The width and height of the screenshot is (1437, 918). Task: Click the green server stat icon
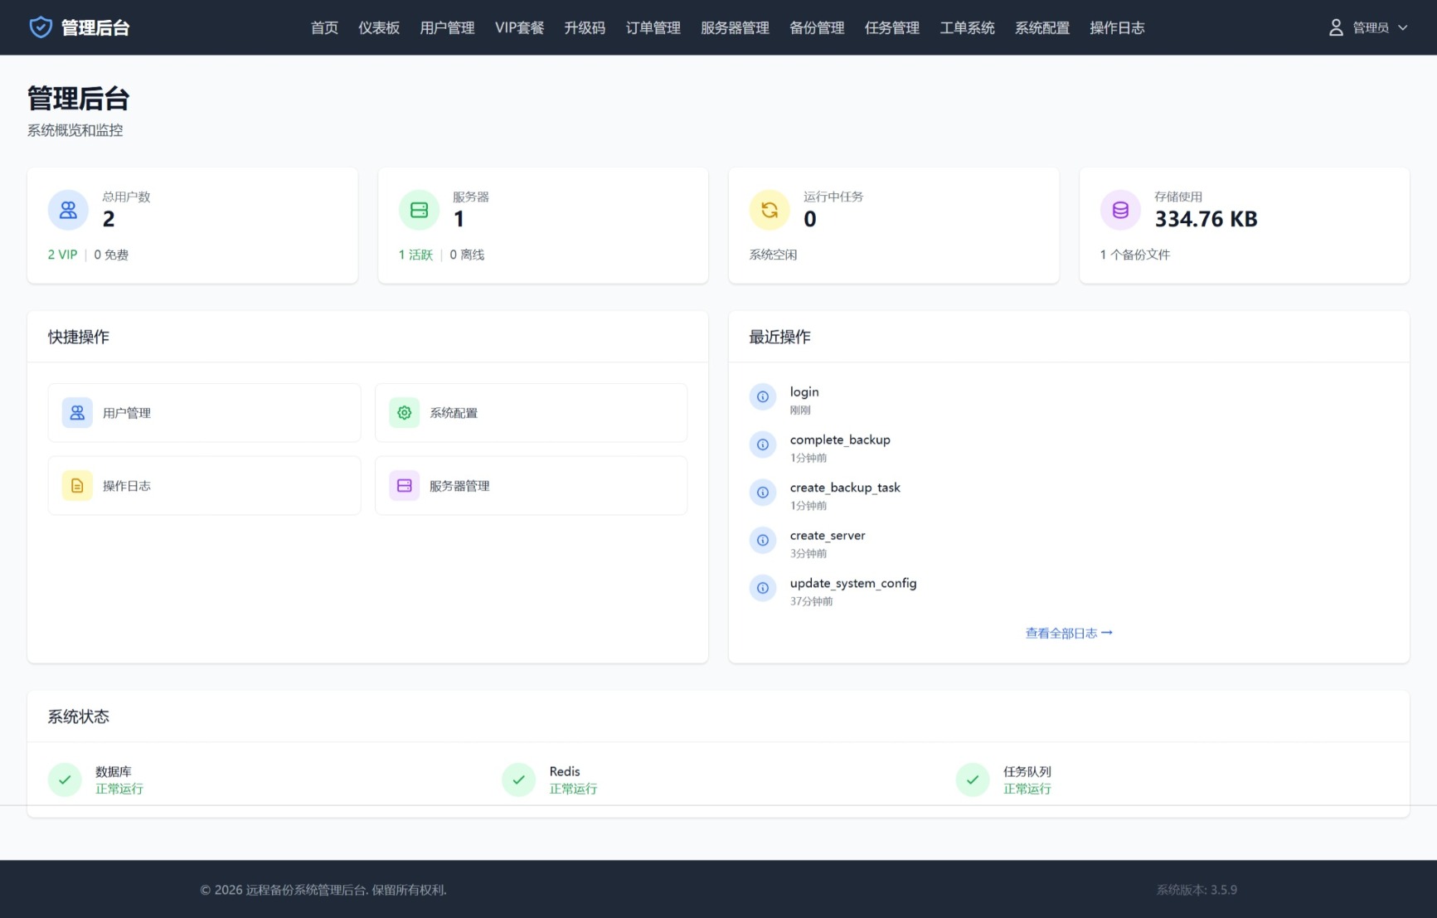click(x=419, y=211)
